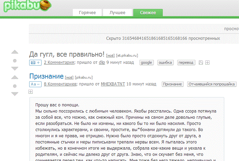The height and width of the screenshot is (161, 239).
Task: Open the Лучшее tab
Action: click(117, 12)
